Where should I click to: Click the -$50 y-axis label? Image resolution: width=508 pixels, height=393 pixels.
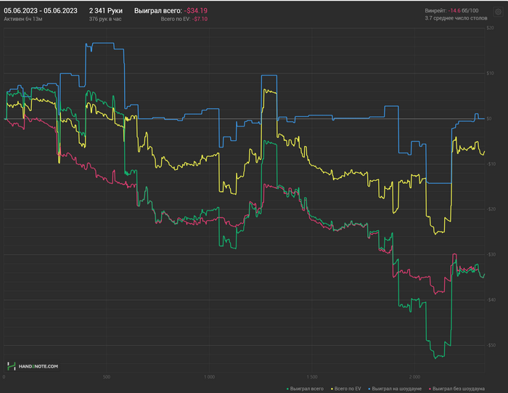[x=491, y=345]
